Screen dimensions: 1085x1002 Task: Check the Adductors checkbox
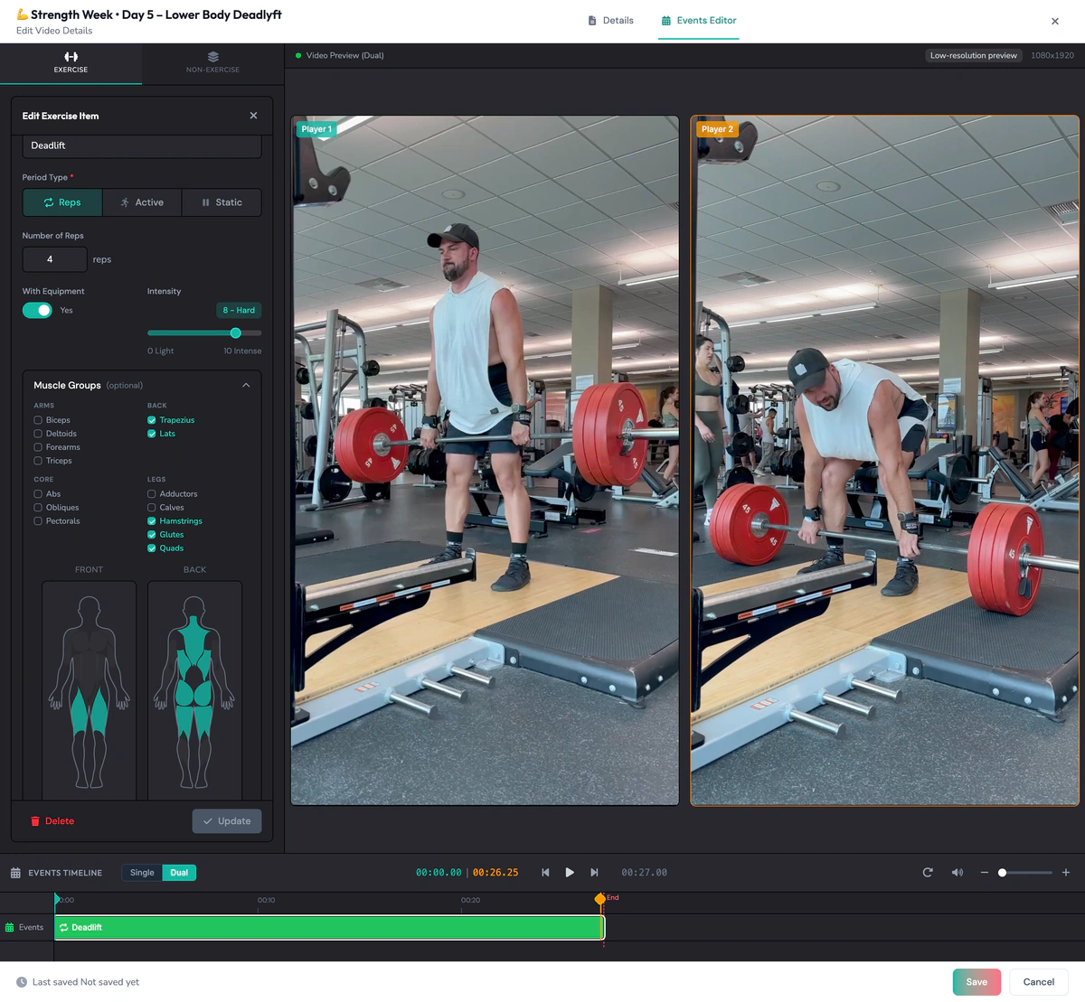point(152,494)
